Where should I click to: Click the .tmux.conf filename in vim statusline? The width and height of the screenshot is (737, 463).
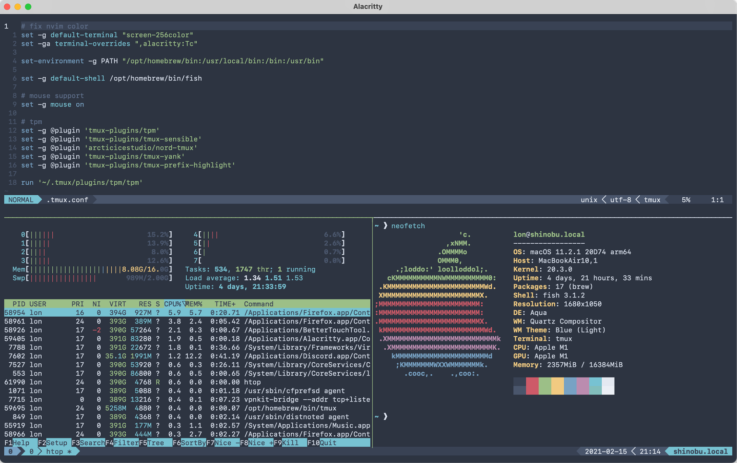[67, 200]
